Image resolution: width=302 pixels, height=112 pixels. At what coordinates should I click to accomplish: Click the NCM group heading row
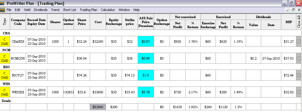tap(151, 50)
